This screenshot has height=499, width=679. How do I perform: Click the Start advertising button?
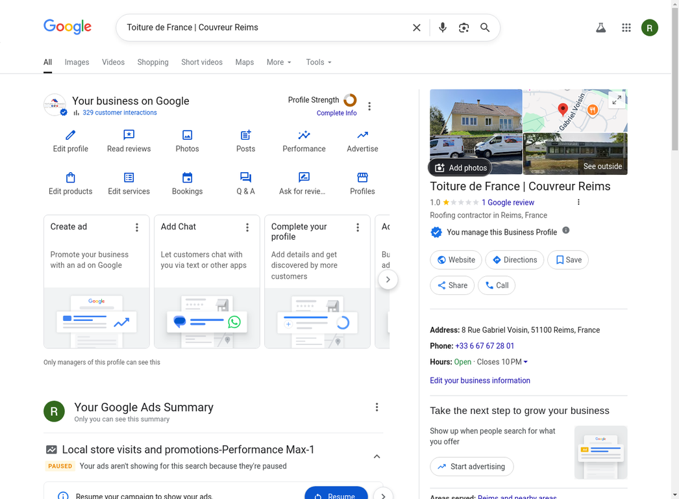tap(471, 467)
